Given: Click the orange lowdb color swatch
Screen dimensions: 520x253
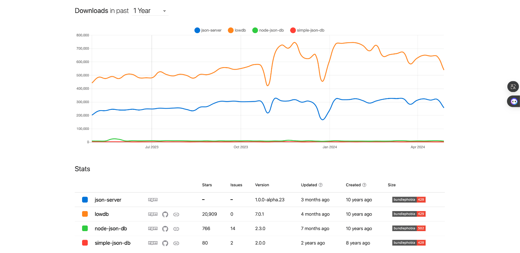Looking at the screenshot, I should (x=85, y=214).
